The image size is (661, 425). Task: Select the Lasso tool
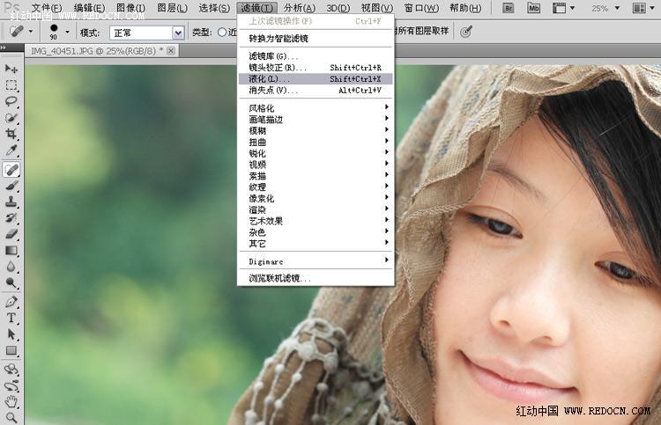(11, 101)
